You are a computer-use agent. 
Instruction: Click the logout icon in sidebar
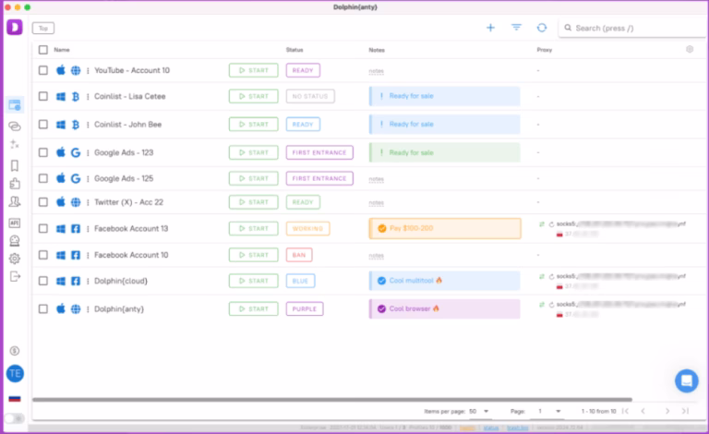coord(14,276)
